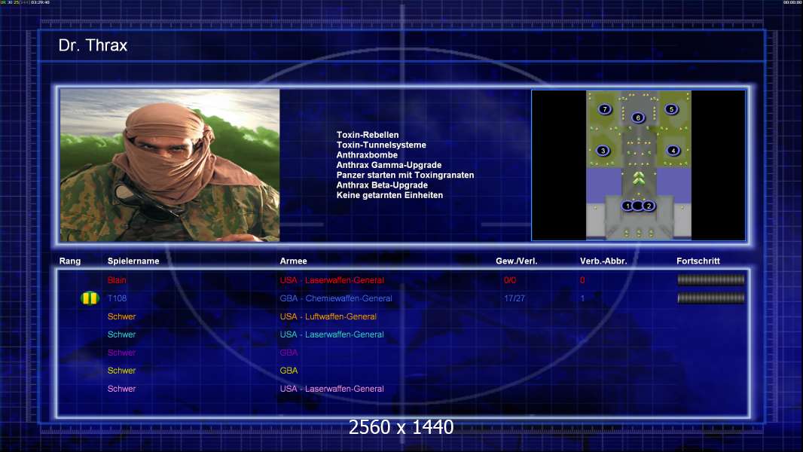
Task: Click the Fortschritt column header
Action: click(x=698, y=261)
